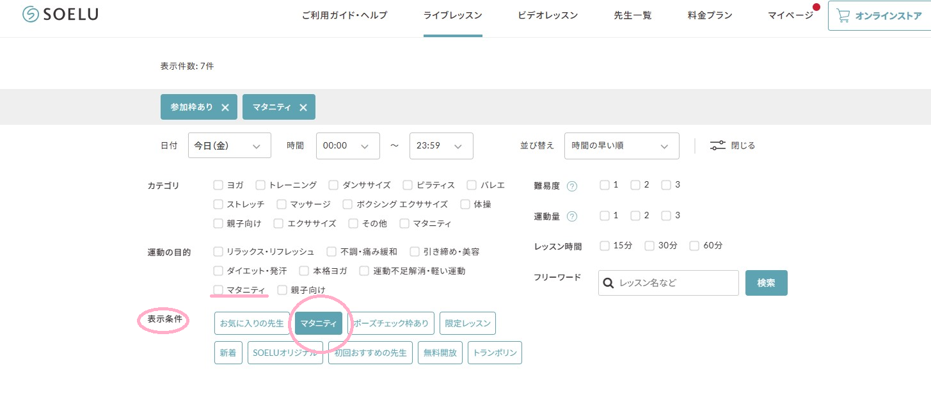The image size is (931, 393).
Task: Go to the ビデオレッスン tab
Action: (x=548, y=15)
